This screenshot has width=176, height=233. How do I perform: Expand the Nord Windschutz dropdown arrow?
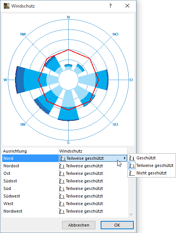click(x=125, y=158)
